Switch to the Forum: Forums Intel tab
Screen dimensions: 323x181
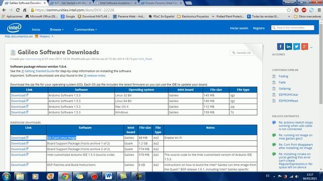[161, 3]
